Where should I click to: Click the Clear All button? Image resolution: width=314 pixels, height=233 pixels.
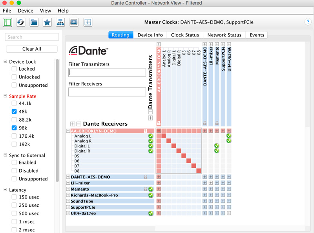click(x=32, y=49)
